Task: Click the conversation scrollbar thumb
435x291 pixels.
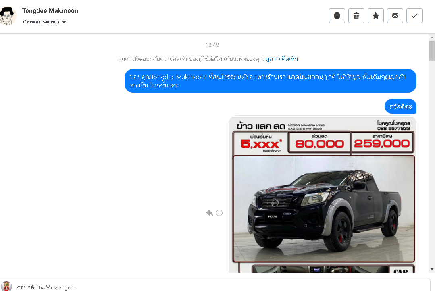Action: point(432,51)
